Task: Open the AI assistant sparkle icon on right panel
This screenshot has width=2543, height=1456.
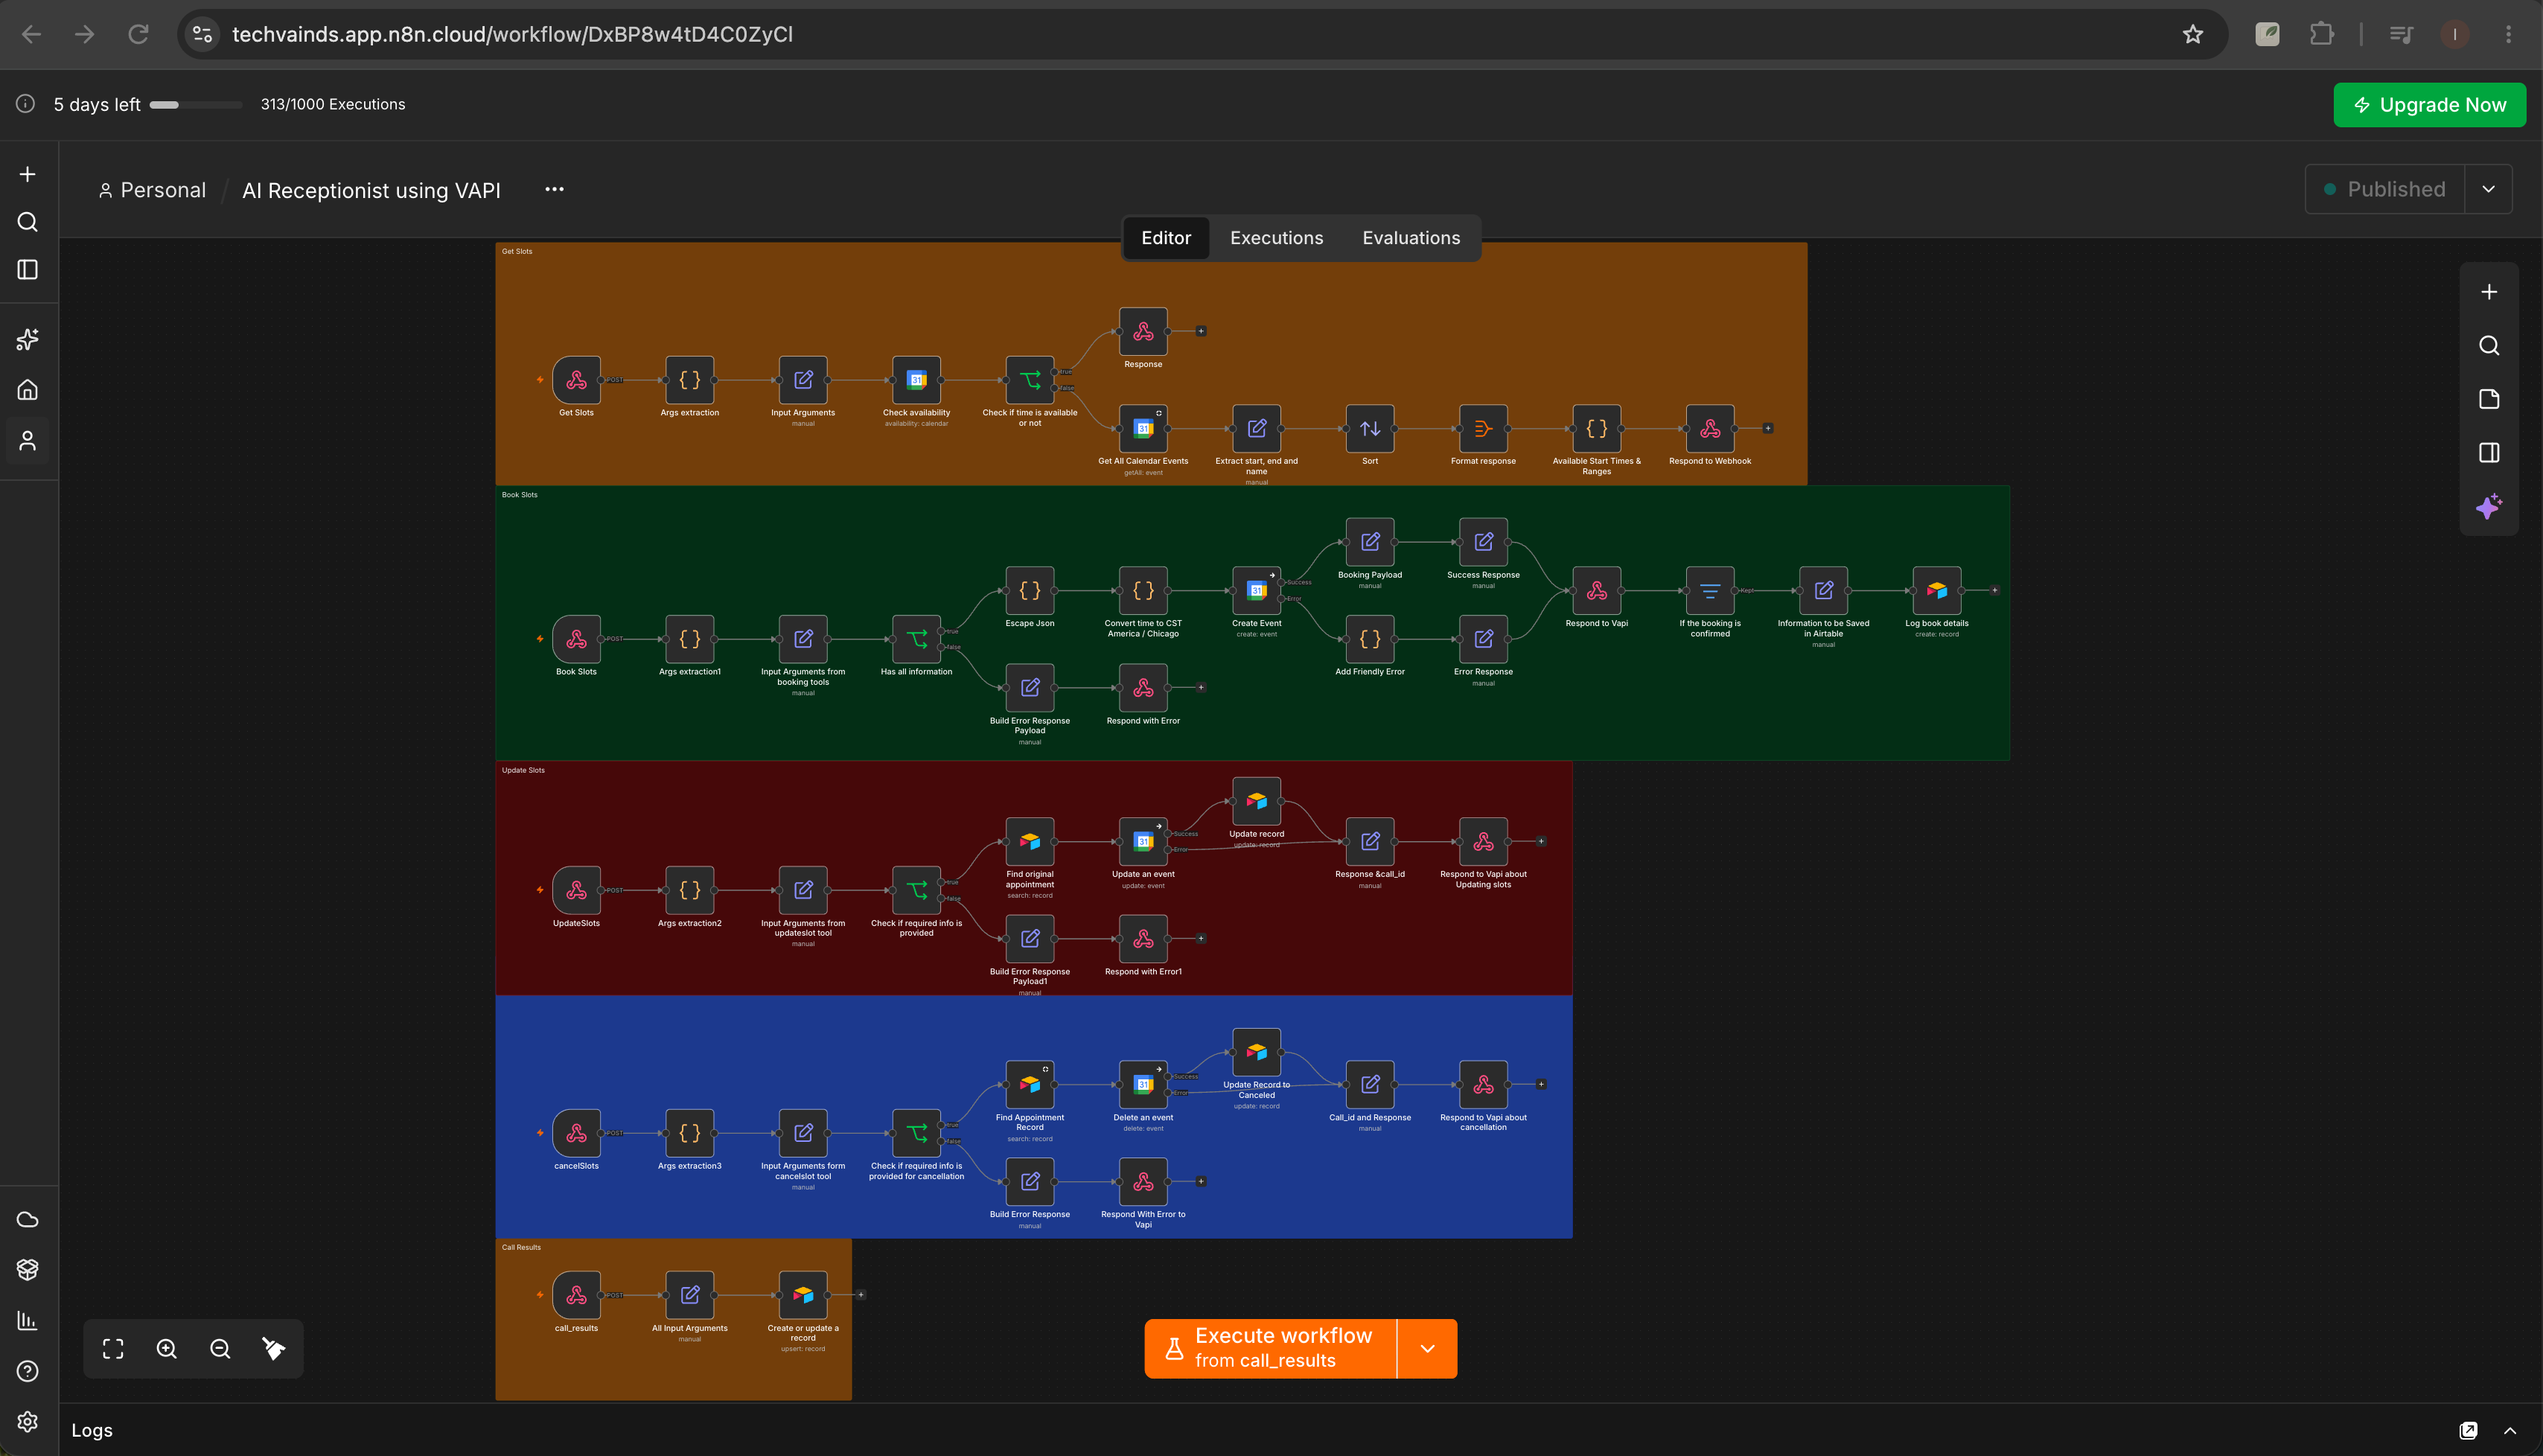Action: [x=2489, y=506]
